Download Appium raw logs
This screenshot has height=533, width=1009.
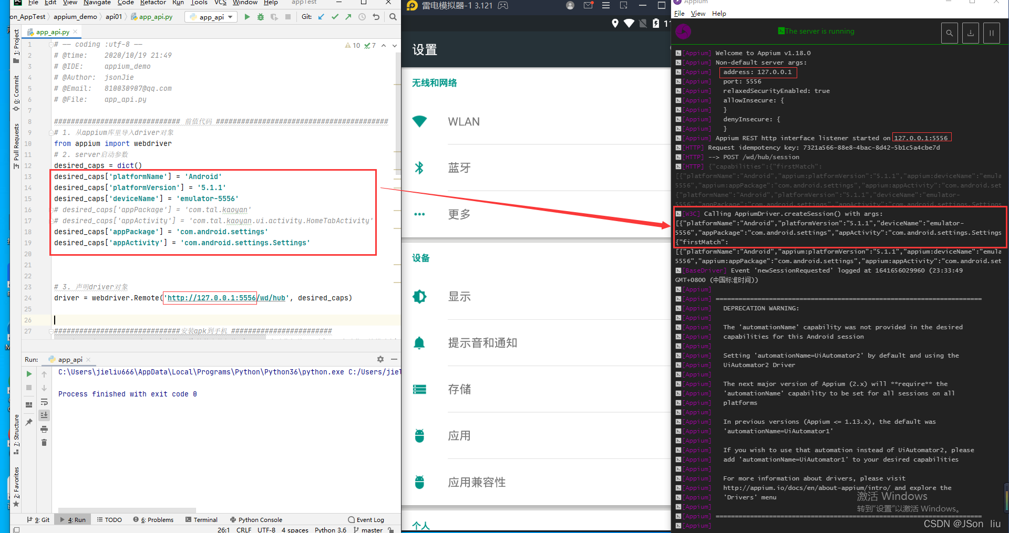(x=971, y=33)
